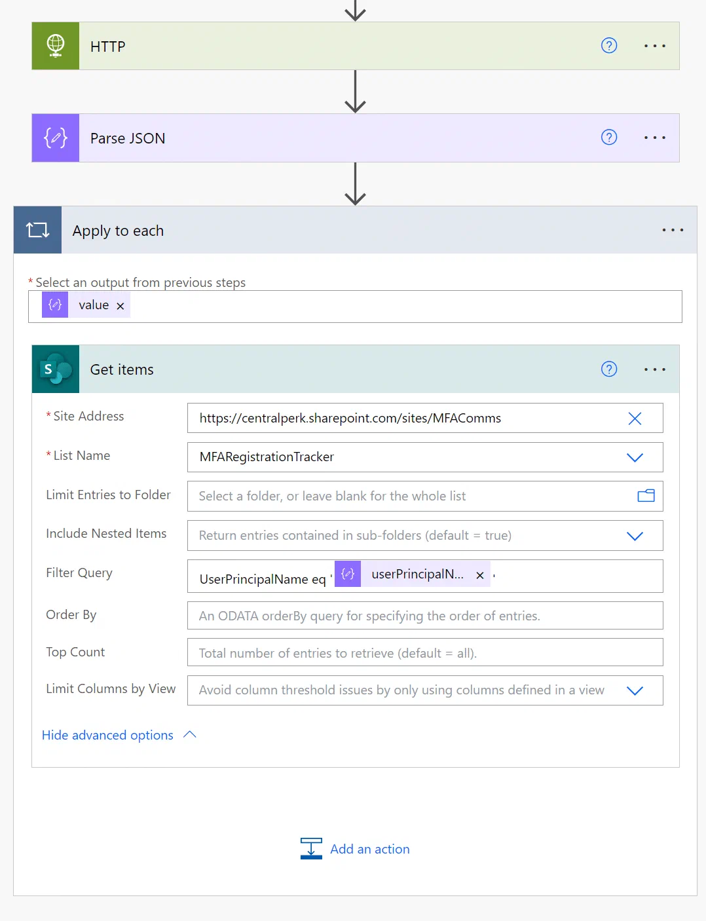Image resolution: width=706 pixels, height=921 pixels.
Task: Click the 'Limit Columns by View' label
Action: click(x=111, y=688)
